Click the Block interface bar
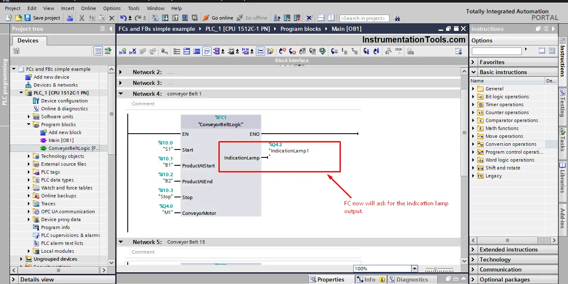Image resolution: width=568 pixels, height=284 pixels. [292, 60]
